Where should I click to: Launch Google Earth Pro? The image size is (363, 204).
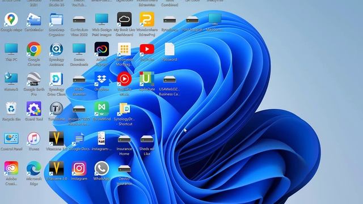34,79
